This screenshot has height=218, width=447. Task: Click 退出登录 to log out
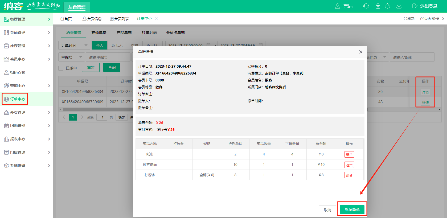click(x=425, y=6)
